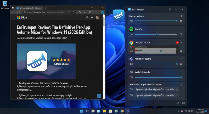Open the lower Speakers (Realtek) output dropdown
The height and width of the screenshot is (114, 209).
click(x=157, y=95)
